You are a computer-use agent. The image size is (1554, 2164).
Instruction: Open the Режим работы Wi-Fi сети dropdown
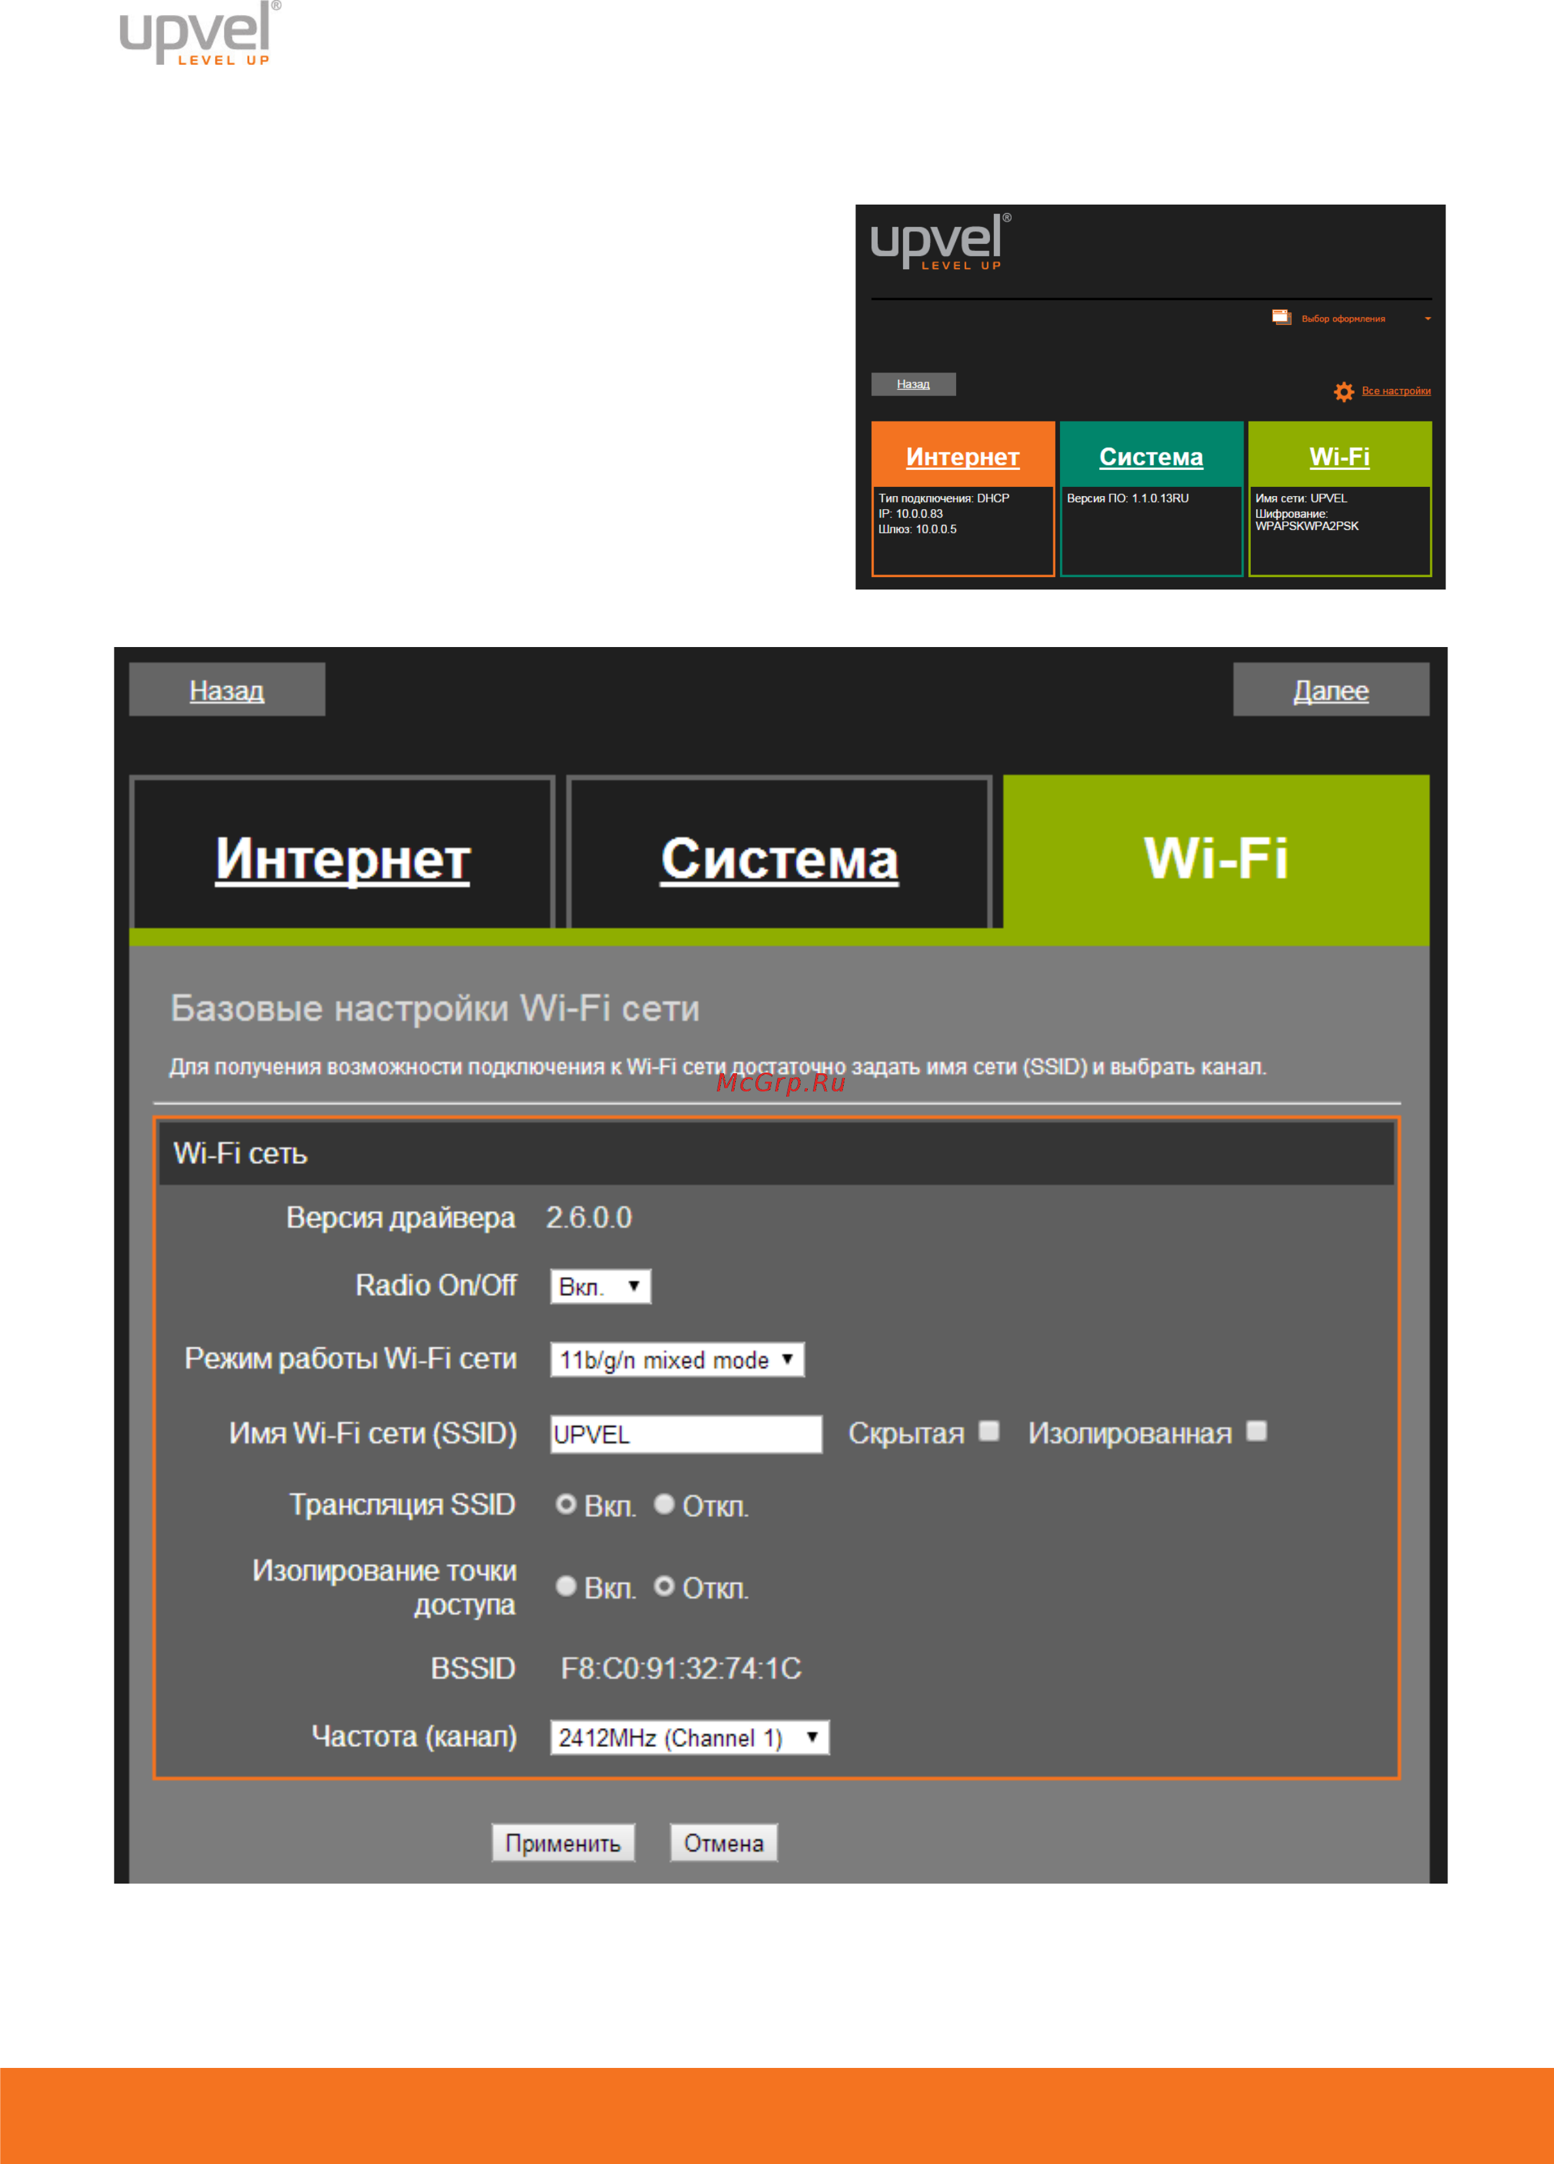coord(677,1359)
